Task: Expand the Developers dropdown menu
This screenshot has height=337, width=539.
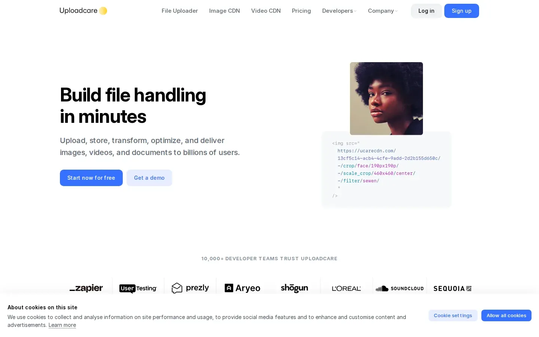Action: [x=339, y=11]
